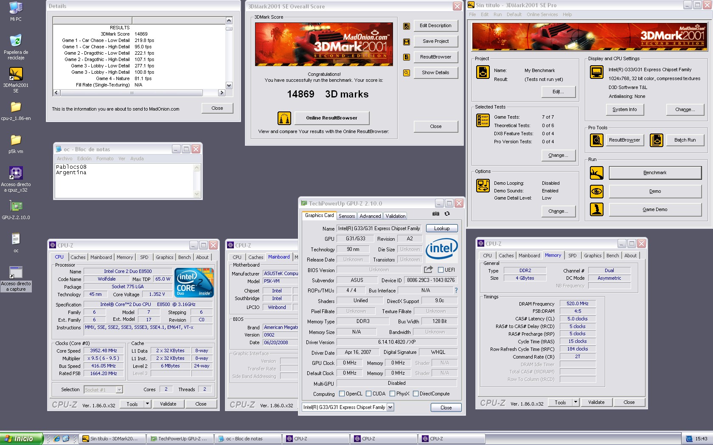Click the Game Demo icon
Image resolution: width=713 pixels, height=445 pixels.
coord(597,209)
